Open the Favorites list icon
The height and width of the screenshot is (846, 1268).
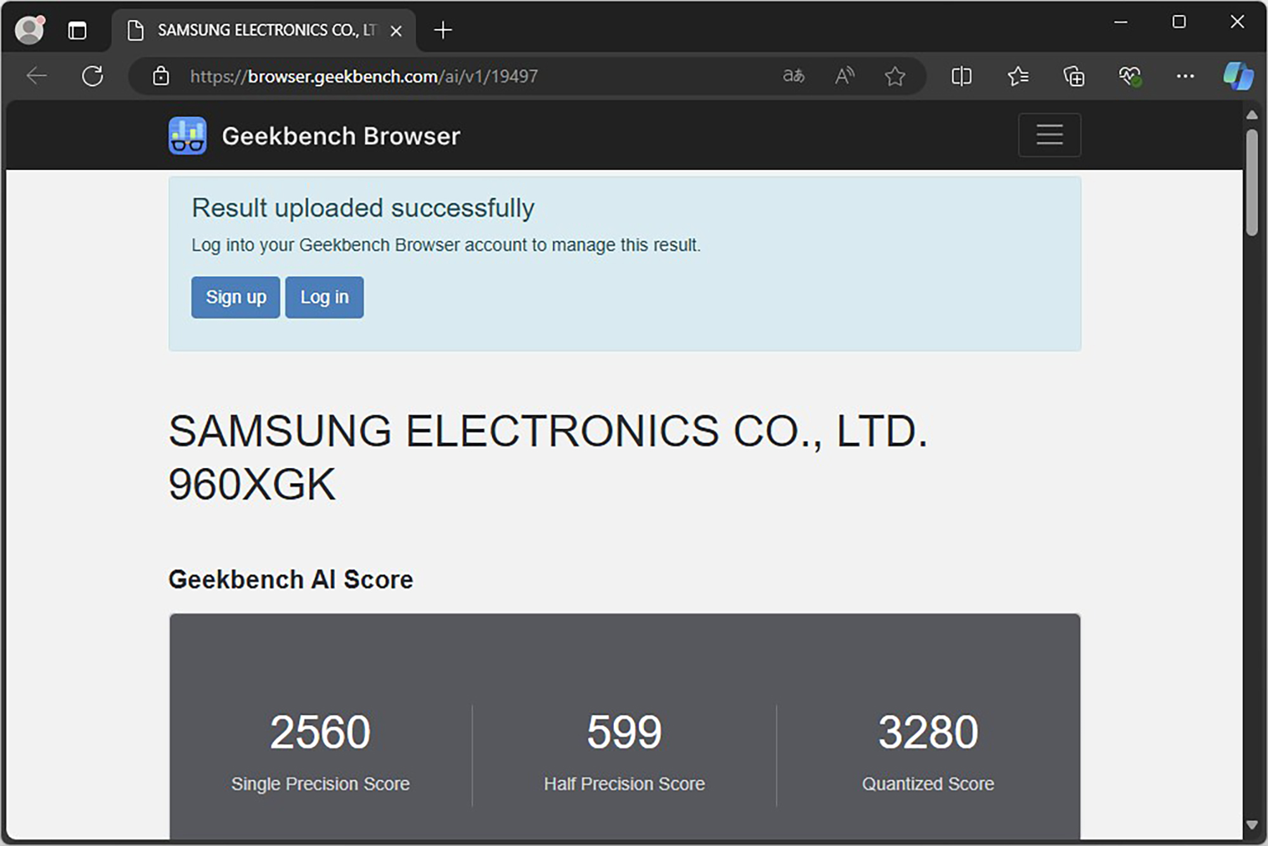[1018, 76]
